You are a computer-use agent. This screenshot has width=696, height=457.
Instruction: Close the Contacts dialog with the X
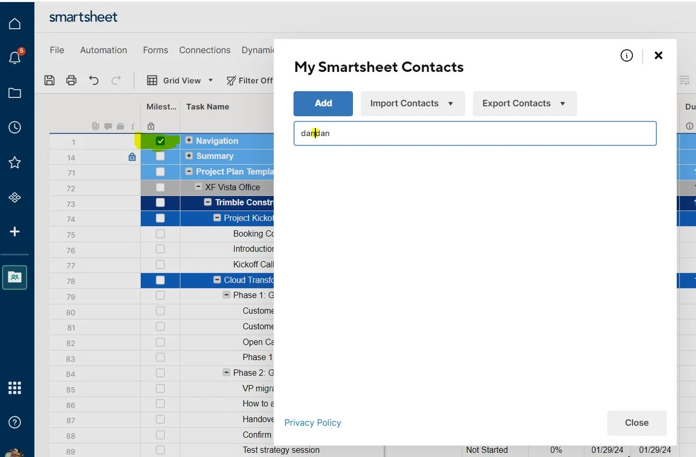tap(658, 55)
